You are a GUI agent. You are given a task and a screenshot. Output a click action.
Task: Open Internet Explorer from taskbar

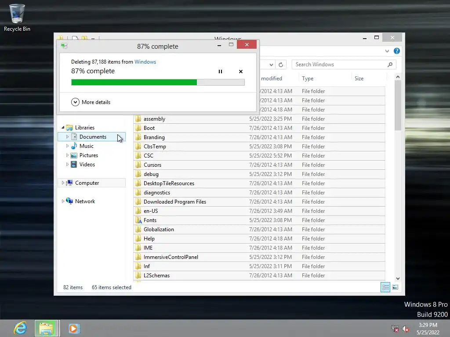click(x=20, y=328)
